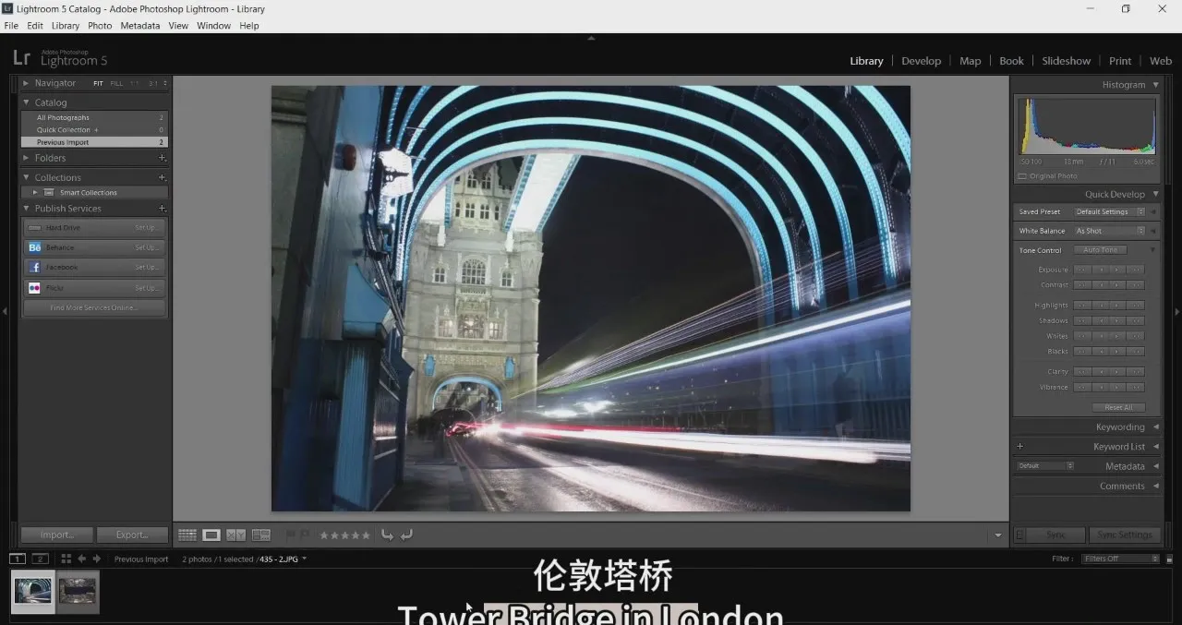This screenshot has width=1182, height=625.
Task: Open the Metadata menu
Action: (x=140, y=26)
